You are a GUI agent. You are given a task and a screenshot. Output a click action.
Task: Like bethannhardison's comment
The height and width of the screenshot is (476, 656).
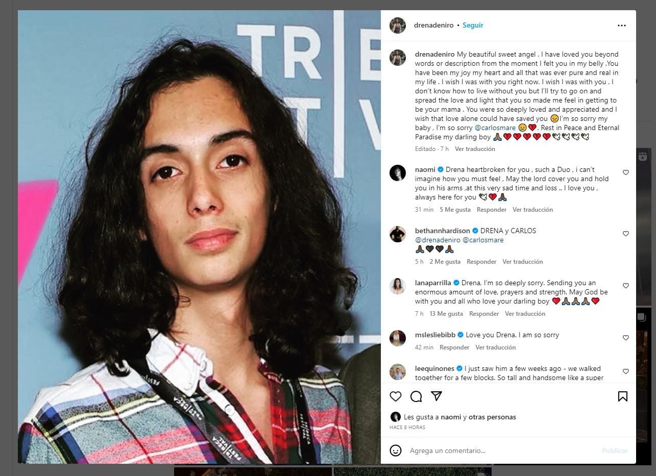coord(626,234)
